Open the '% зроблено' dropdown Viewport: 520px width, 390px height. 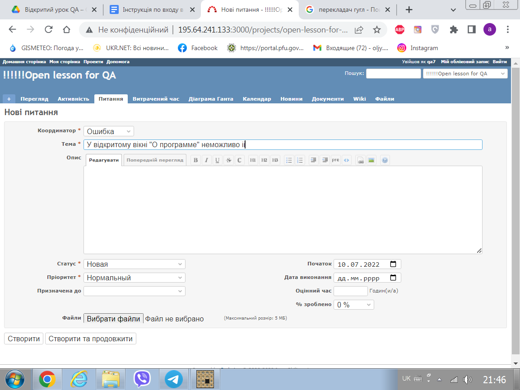pos(353,305)
